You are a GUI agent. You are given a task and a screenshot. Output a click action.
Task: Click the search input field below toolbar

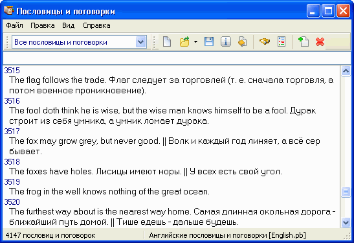(177, 58)
